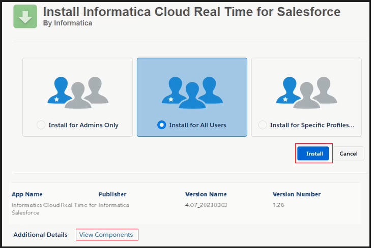The width and height of the screenshot is (375, 248).
Task: Click the All Users people group icon
Action: click(192, 92)
